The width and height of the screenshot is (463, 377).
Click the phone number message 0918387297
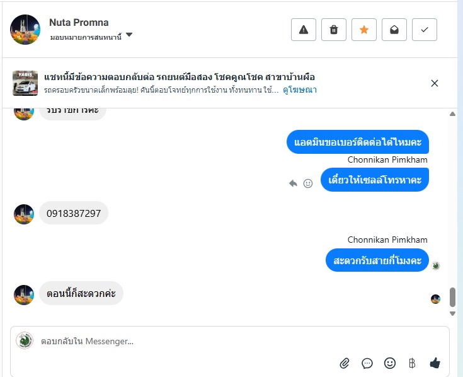[x=74, y=213]
